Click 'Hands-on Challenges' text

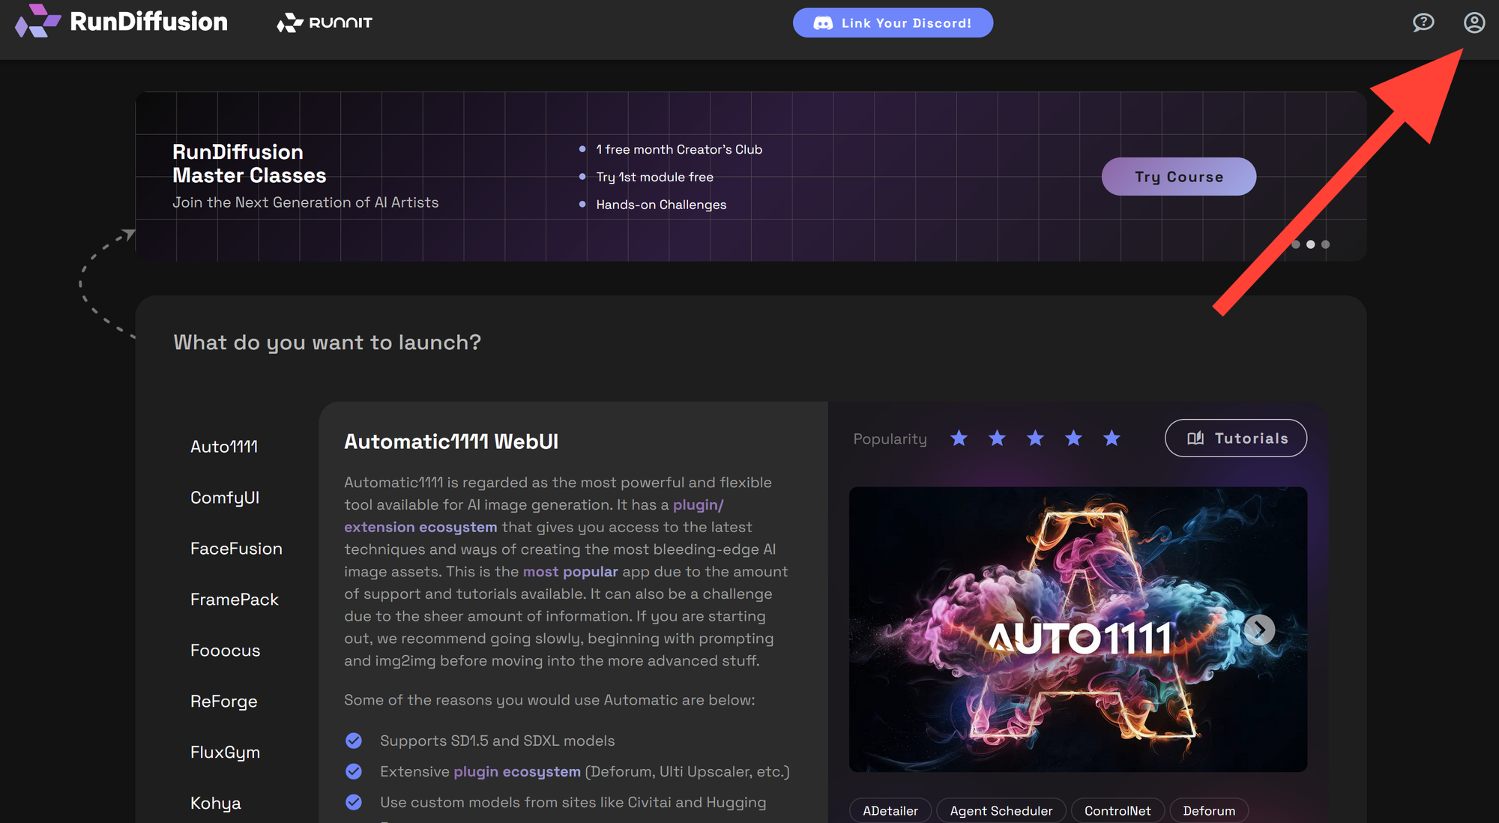(x=661, y=205)
